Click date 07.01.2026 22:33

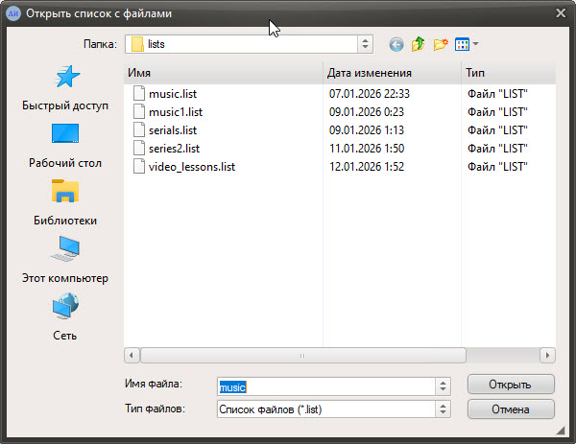[370, 94]
